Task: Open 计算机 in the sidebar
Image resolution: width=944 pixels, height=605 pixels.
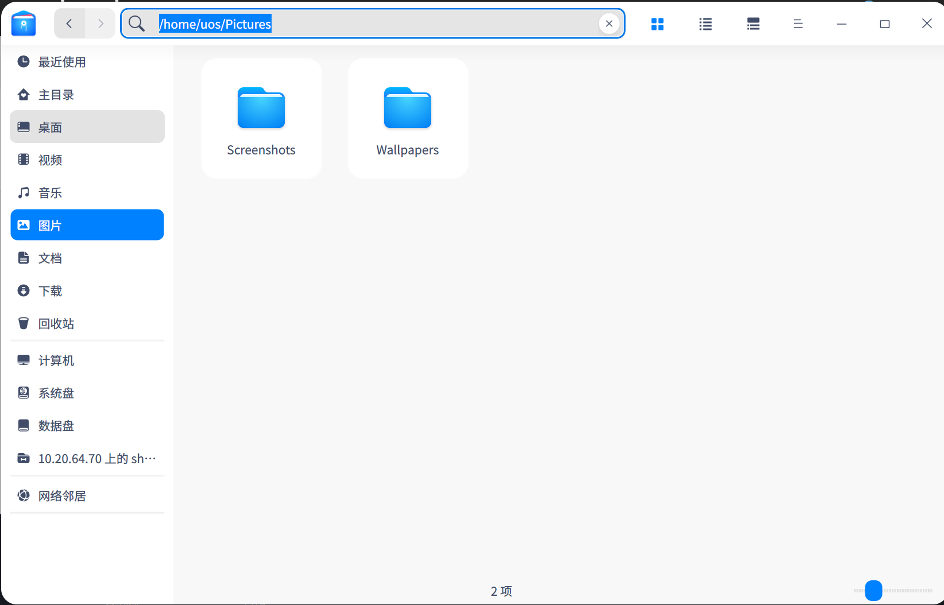Action: click(87, 360)
